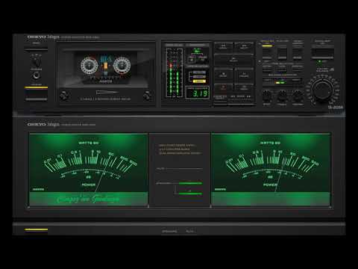This screenshot has width=358, height=269.
Task: Click the yellow tape type indicator
Action: (x=199, y=81)
